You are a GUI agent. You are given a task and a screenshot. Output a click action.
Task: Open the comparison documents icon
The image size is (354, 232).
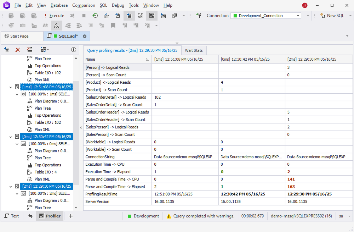coord(174,16)
